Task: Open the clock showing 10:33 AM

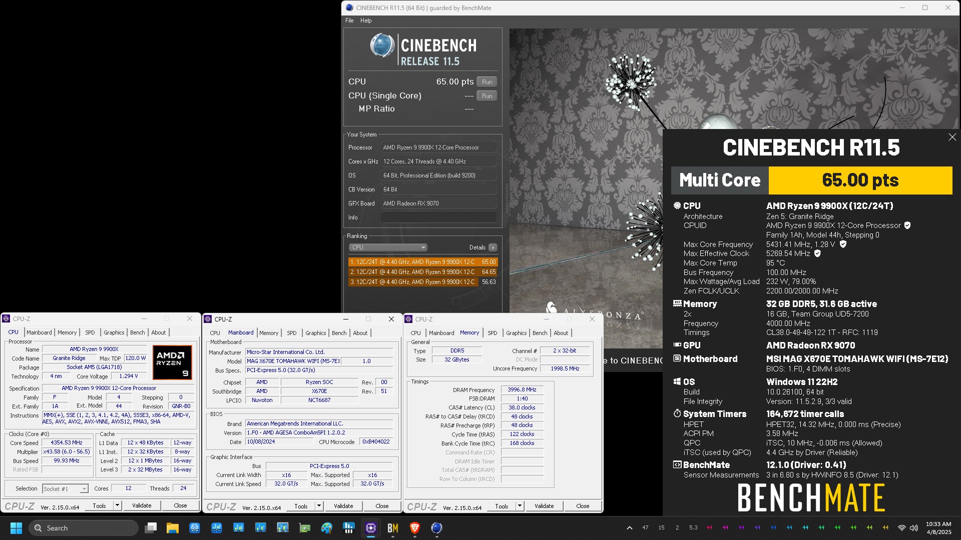Action: 938,528
